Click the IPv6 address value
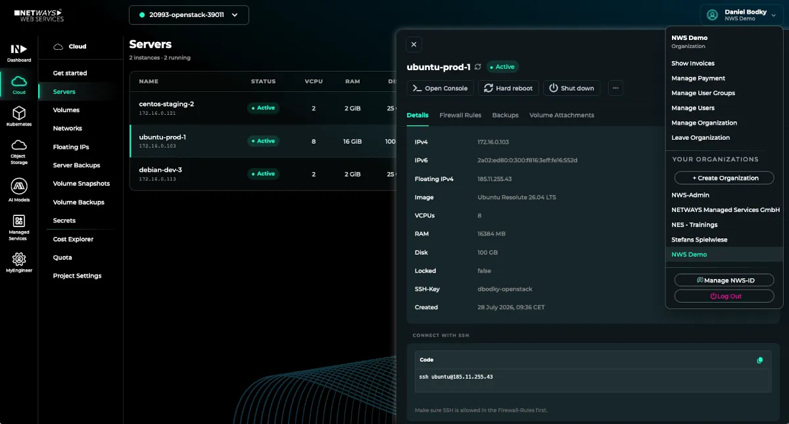Image resolution: width=789 pixels, height=424 pixels. coord(527,161)
